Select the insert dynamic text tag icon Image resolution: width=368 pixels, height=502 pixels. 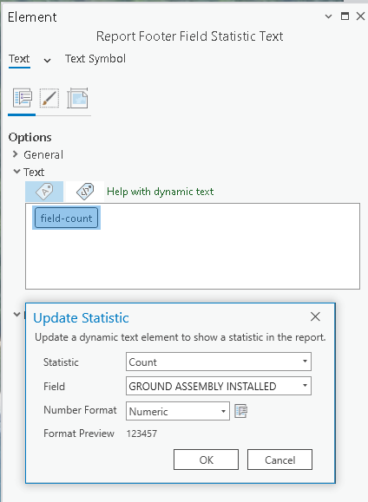pos(44,192)
